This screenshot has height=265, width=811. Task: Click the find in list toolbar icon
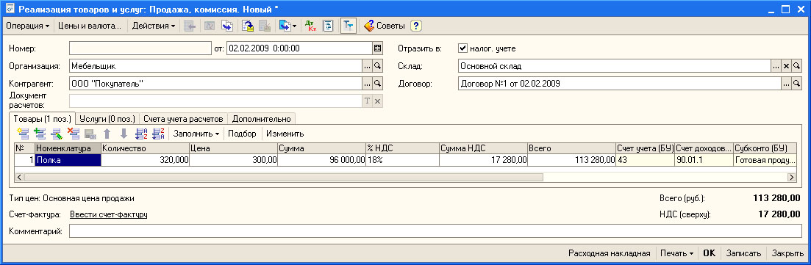click(190, 25)
